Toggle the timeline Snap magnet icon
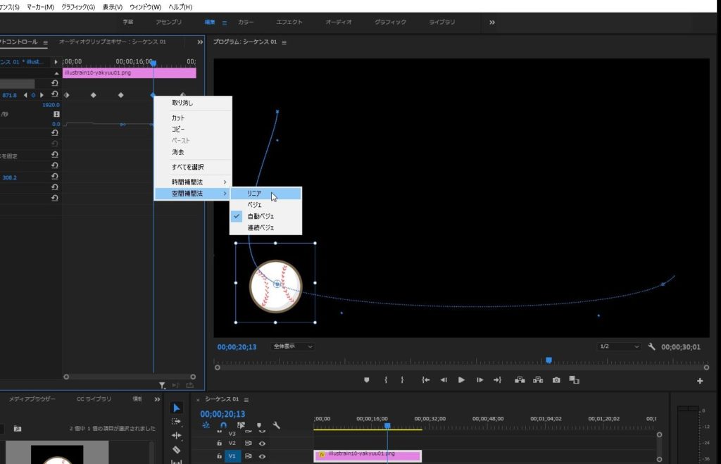721x464 pixels. [223, 425]
